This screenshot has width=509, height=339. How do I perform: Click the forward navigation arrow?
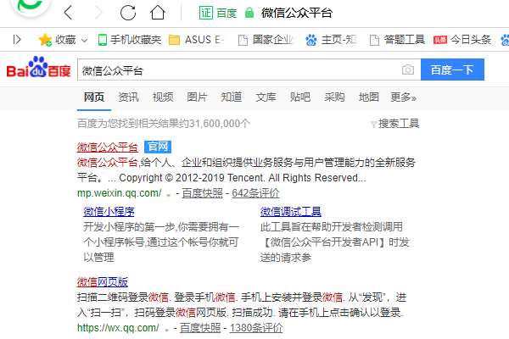click(x=98, y=13)
